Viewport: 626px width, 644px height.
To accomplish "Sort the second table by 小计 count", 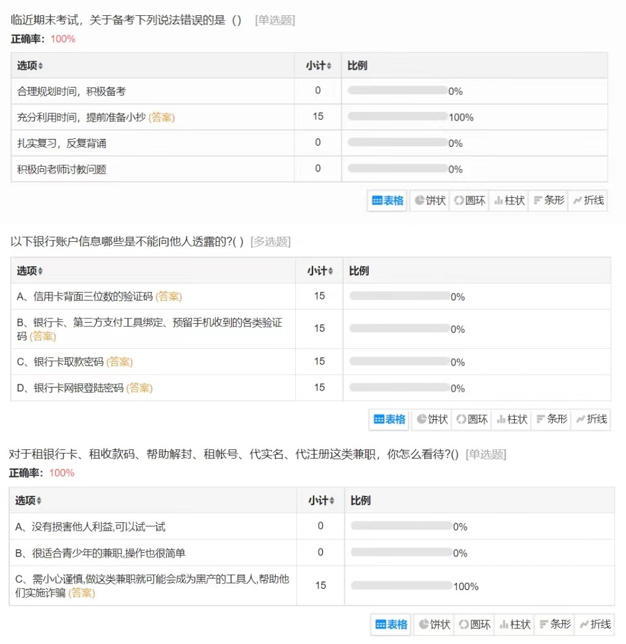I will click(x=320, y=271).
